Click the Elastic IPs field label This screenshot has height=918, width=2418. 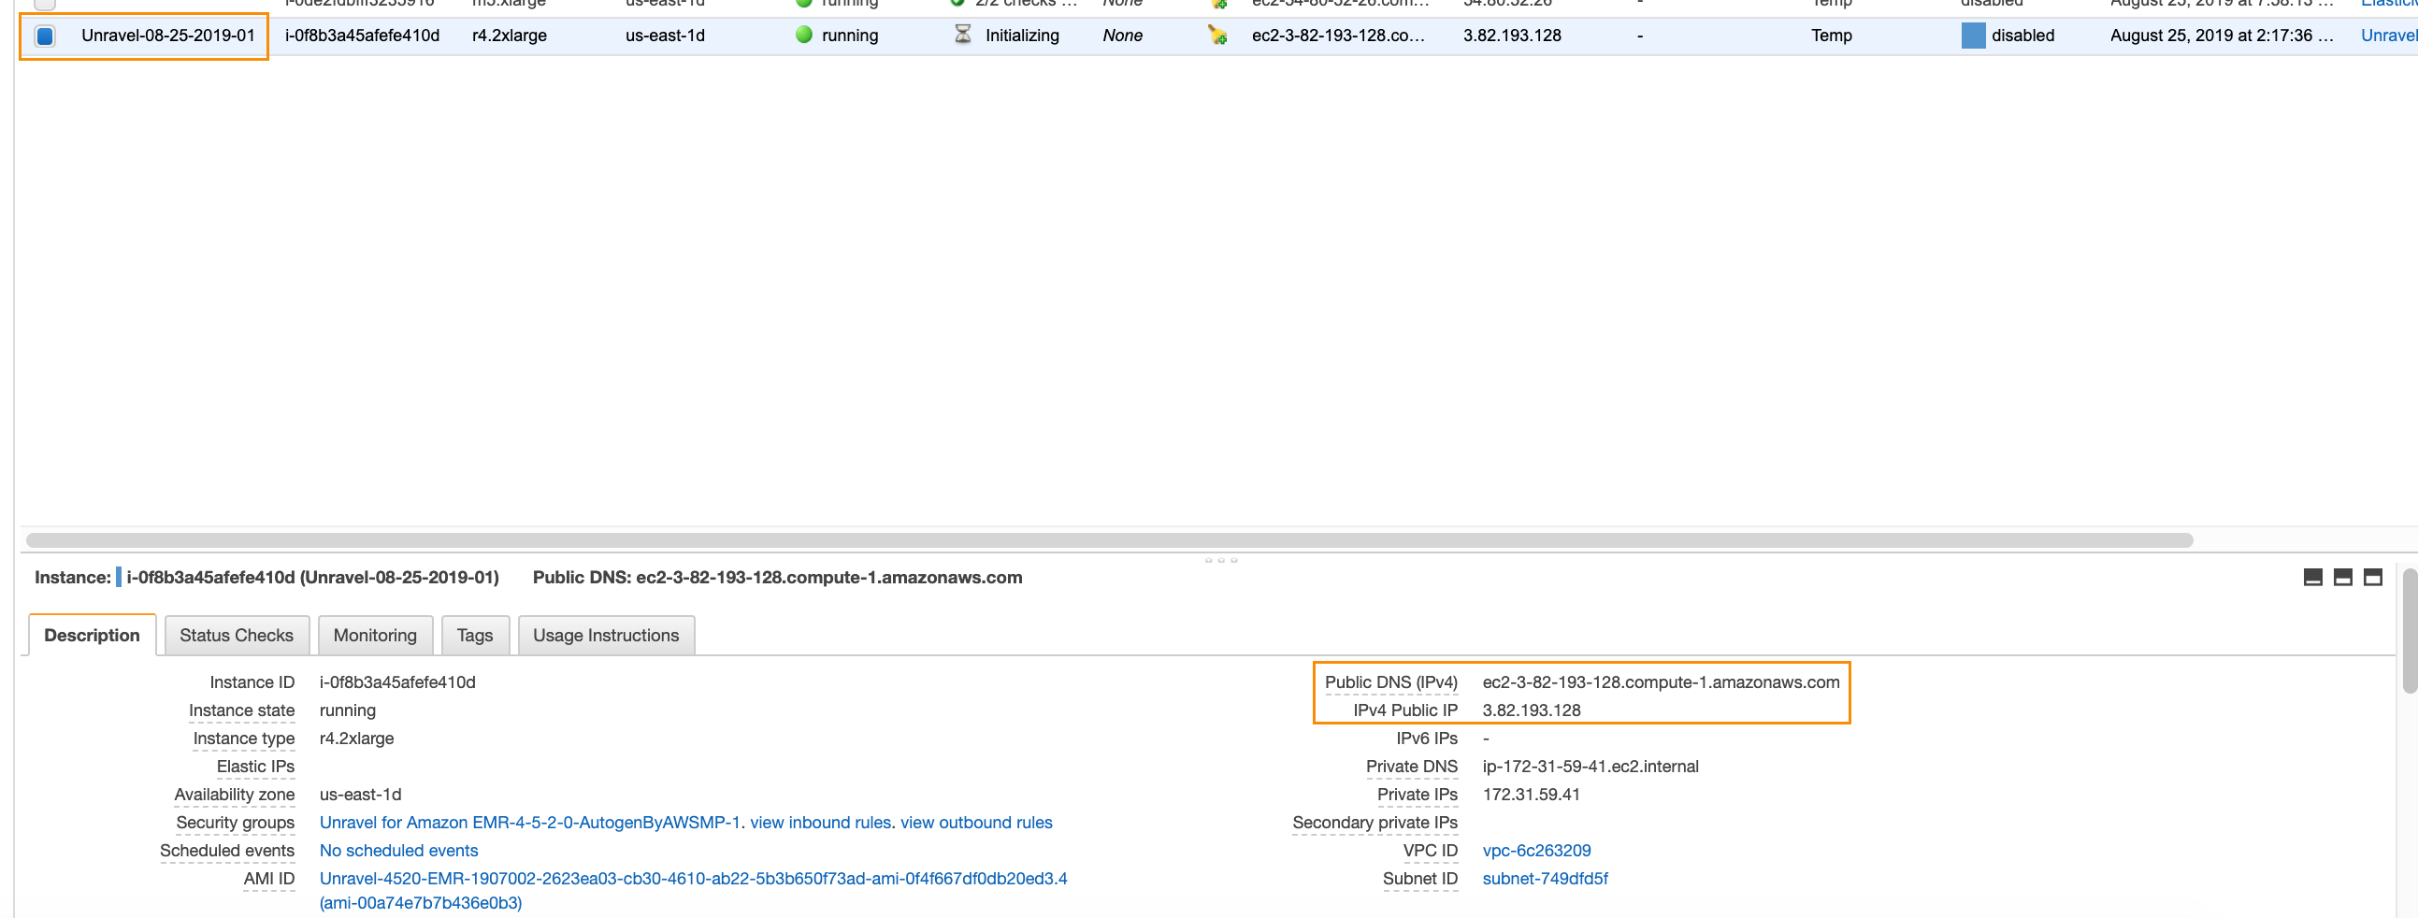(x=255, y=767)
